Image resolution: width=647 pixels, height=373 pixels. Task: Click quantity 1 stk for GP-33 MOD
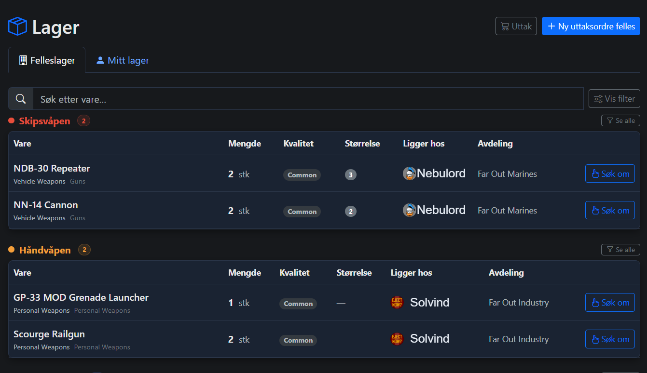pos(239,303)
